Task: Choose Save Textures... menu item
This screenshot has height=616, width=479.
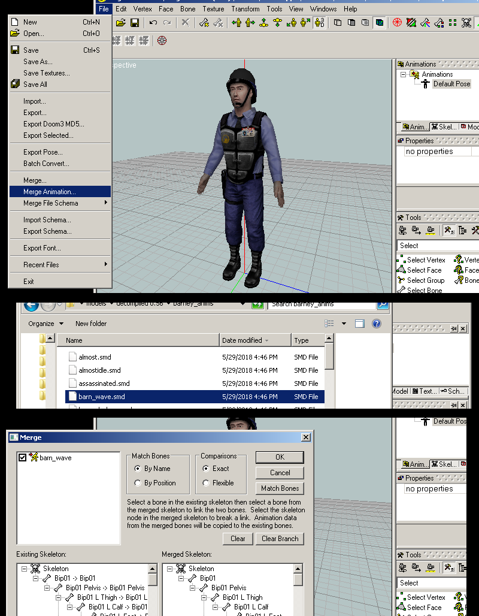Action: coord(60,73)
